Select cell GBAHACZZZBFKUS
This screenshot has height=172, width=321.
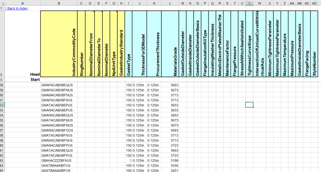pos(59,160)
